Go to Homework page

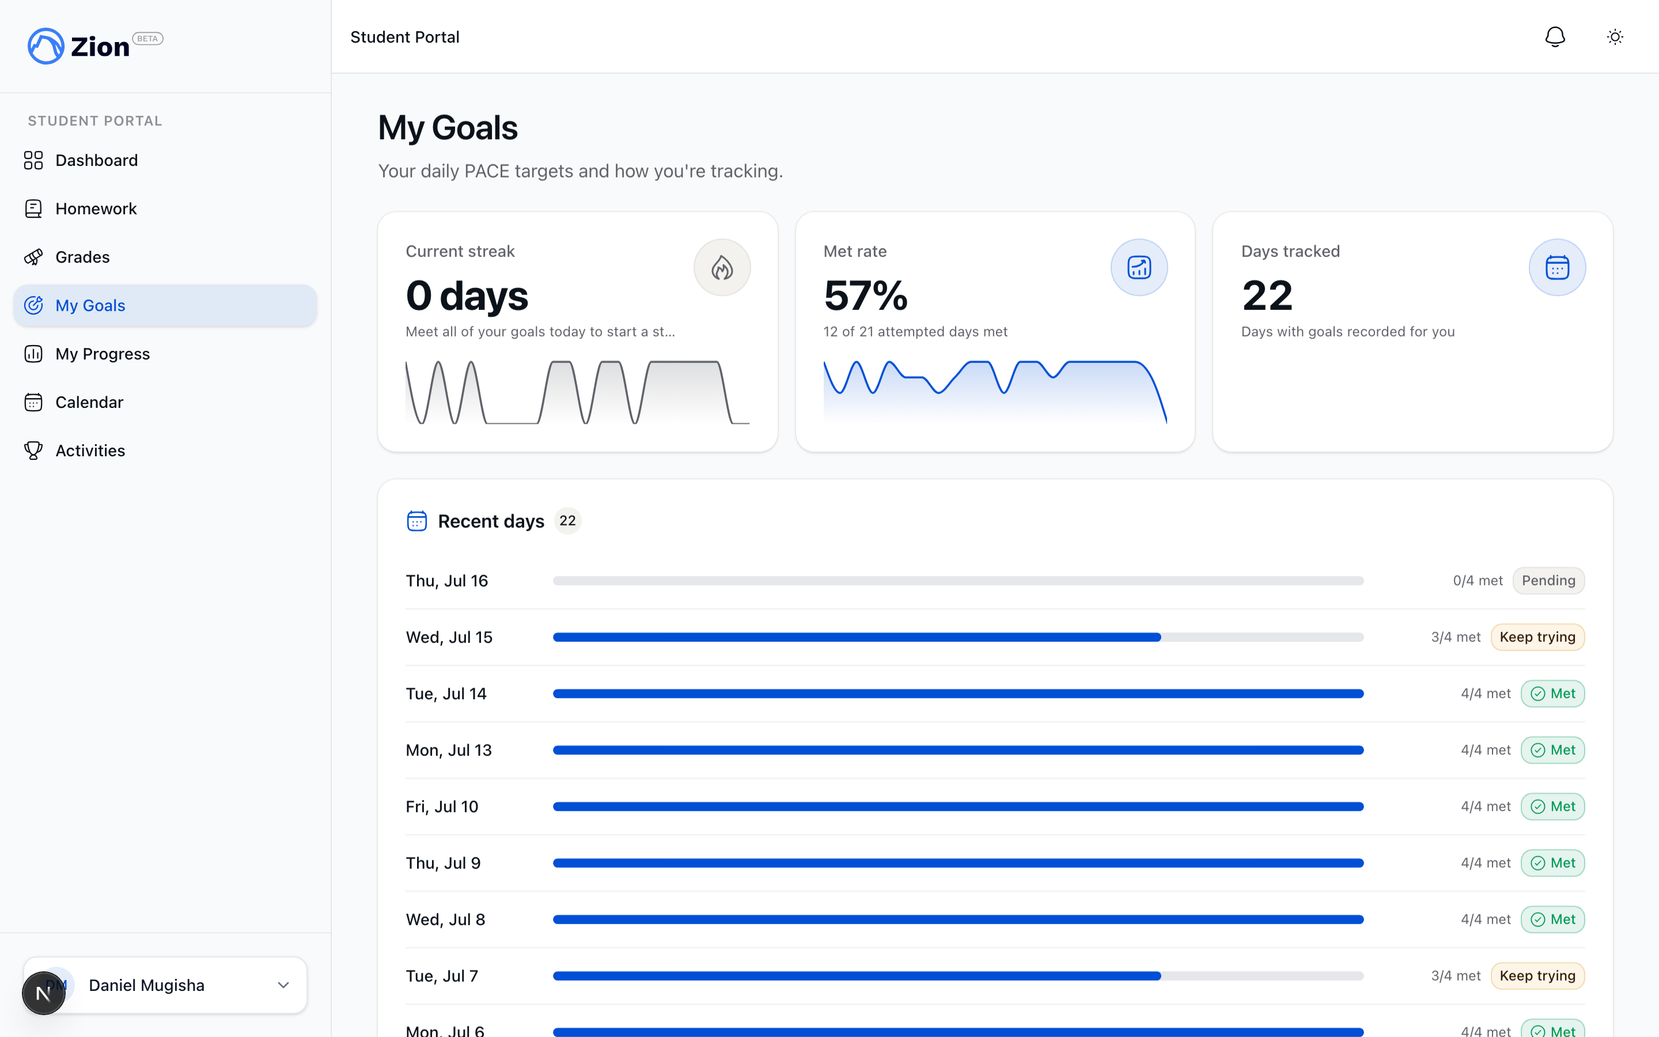click(165, 209)
